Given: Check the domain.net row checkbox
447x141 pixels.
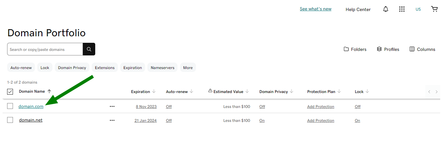Looking at the screenshot, I should [x=10, y=120].
